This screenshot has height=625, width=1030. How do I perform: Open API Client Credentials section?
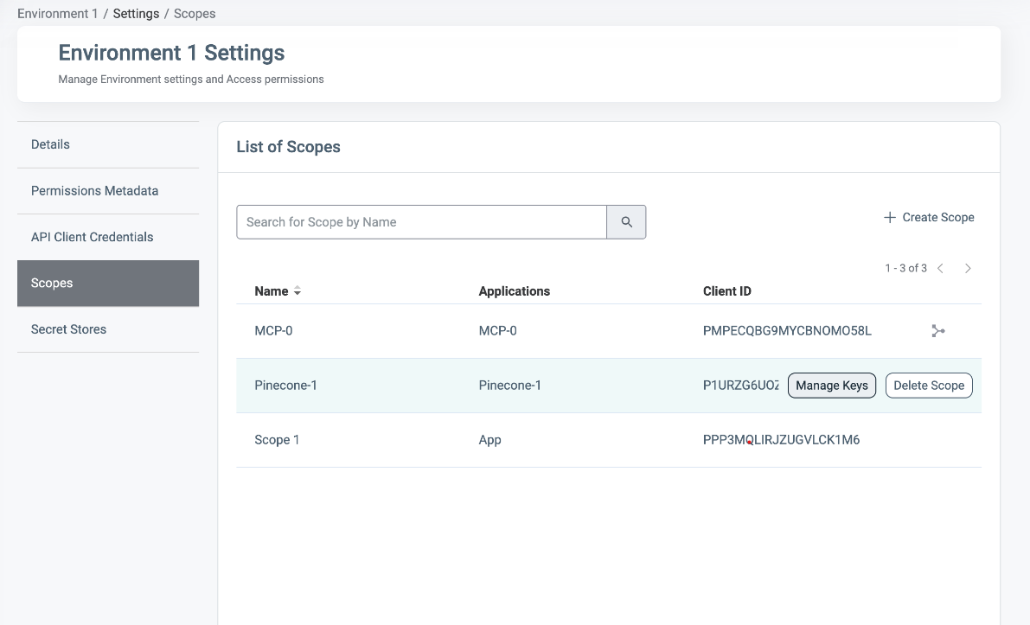click(92, 237)
